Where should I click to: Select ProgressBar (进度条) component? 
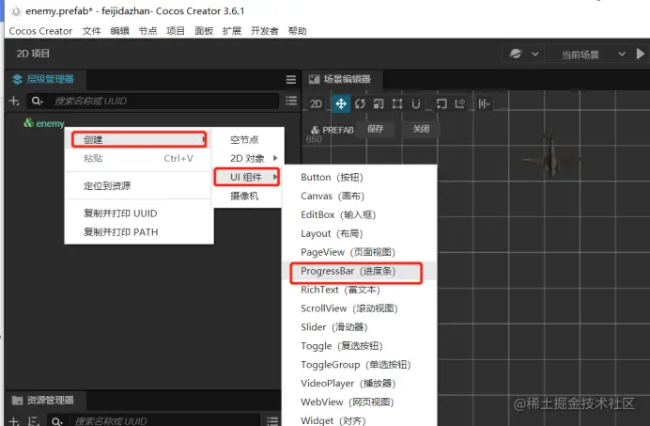coord(359,271)
